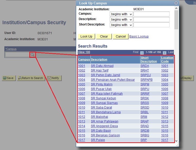Go to next results page arrow
Viewport: 196px width, 150px height.
click(x=165, y=53)
